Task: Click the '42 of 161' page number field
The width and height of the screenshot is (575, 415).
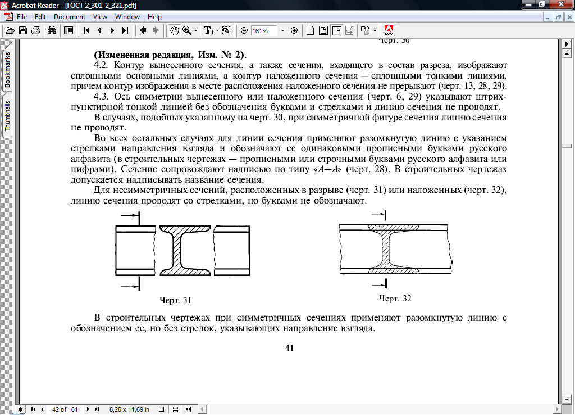Action: [65, 409]
